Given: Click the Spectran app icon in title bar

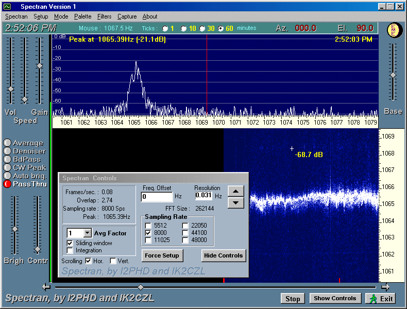Looking at the screenshot, I should (7, 7).
